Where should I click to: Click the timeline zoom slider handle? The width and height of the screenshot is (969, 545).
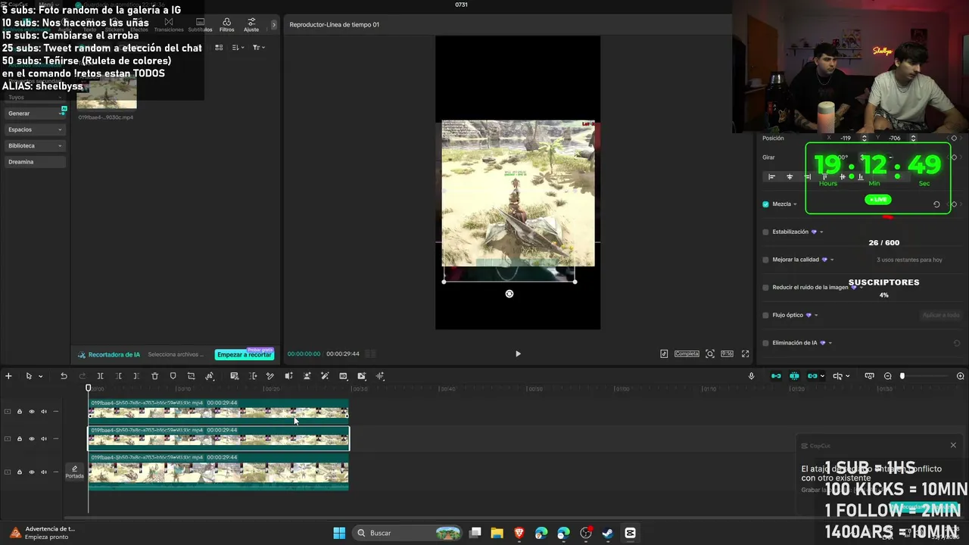(x=902, y=376)
